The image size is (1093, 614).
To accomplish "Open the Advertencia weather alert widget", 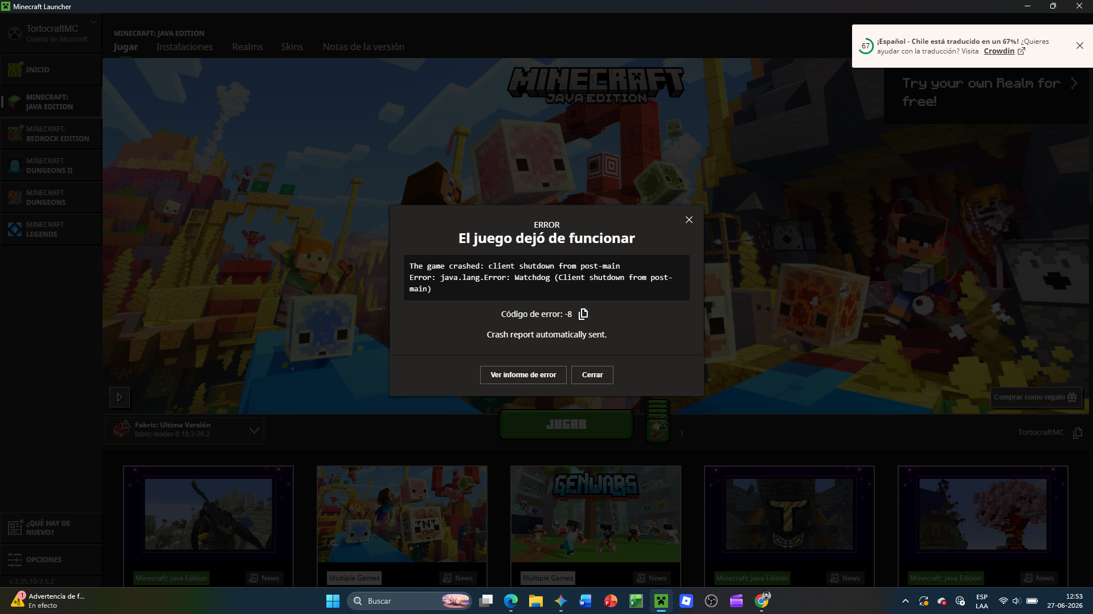I will tap(48, 601).
